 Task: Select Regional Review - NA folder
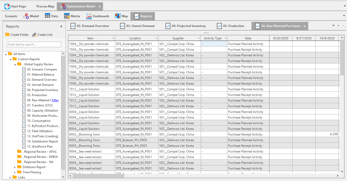click(38, 162)
